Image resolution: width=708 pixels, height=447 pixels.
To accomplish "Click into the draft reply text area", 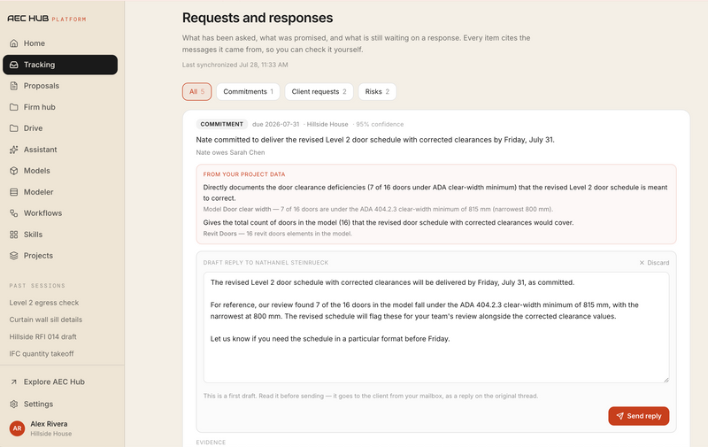I will click(x=435, y=328).
